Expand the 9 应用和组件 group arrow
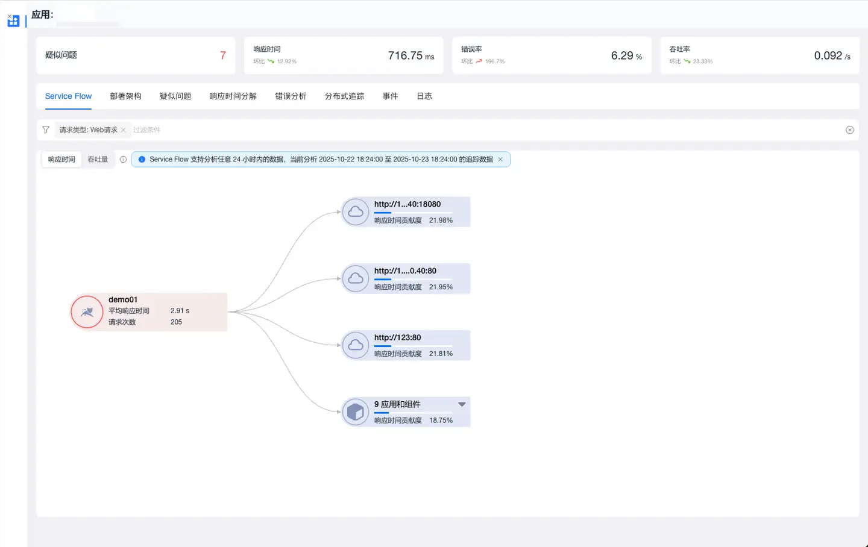 (462, 404)
